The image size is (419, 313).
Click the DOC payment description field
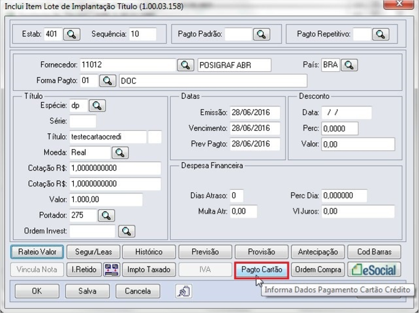coord(213,80)
